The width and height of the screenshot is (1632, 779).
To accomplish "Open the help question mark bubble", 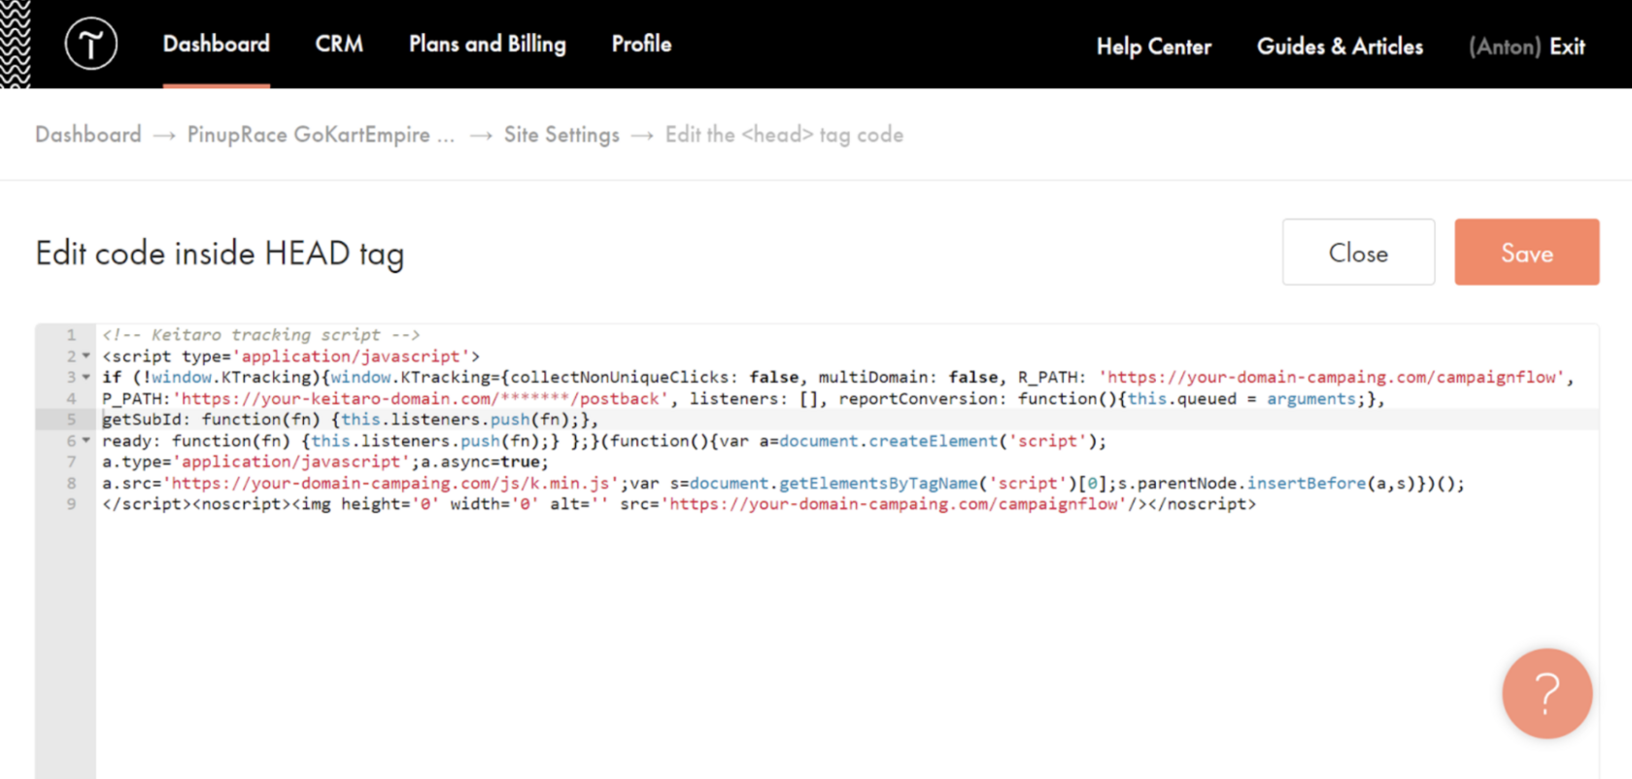I will (x=1547, y=694).
